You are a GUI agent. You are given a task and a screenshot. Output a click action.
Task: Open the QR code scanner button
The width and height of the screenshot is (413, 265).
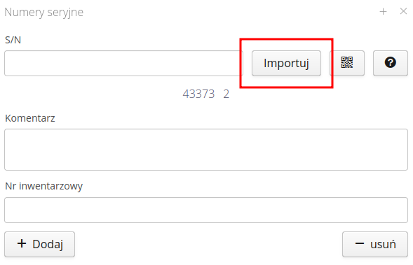[347, 64]
